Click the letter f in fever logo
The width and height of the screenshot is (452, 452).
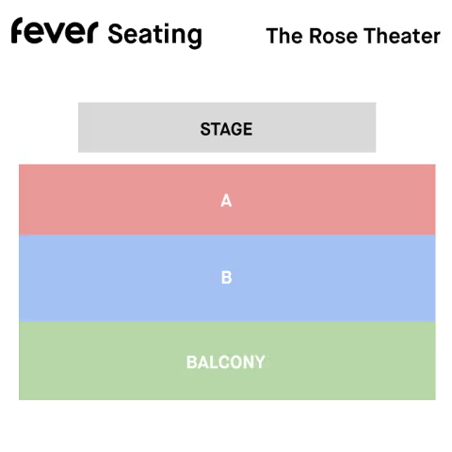17,30
